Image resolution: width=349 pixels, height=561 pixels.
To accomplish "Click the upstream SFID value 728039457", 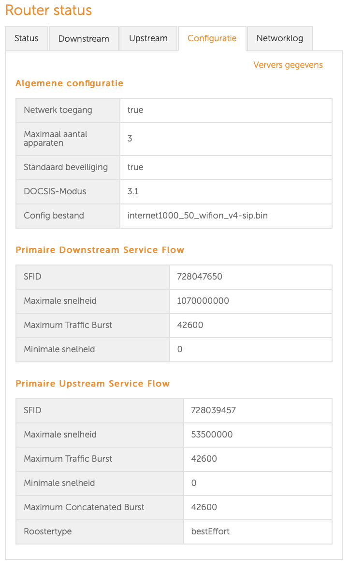I will point(214,410).
